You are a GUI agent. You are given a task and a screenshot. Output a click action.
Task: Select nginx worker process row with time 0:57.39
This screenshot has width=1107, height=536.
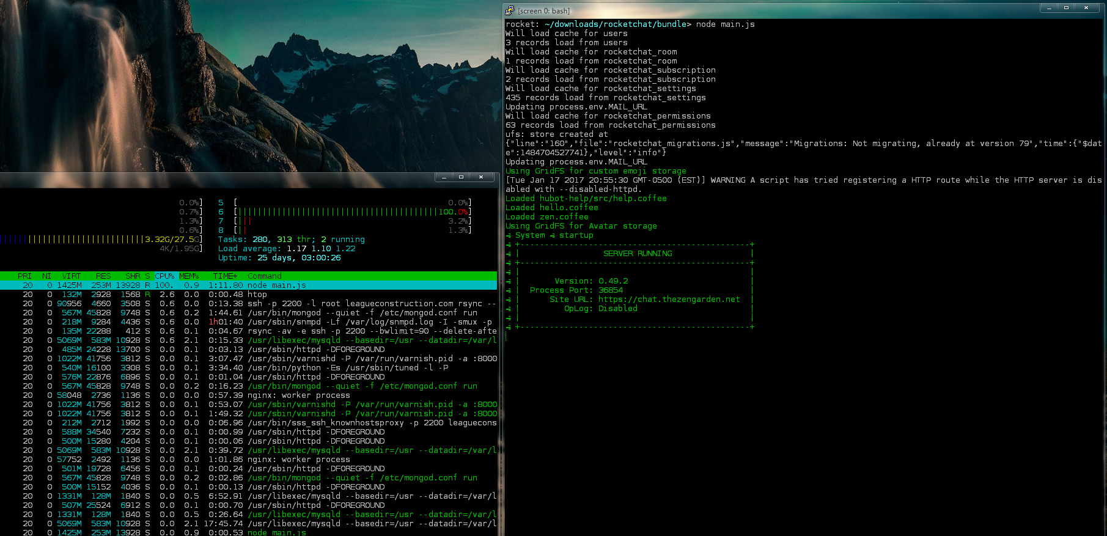click(248, 395)
